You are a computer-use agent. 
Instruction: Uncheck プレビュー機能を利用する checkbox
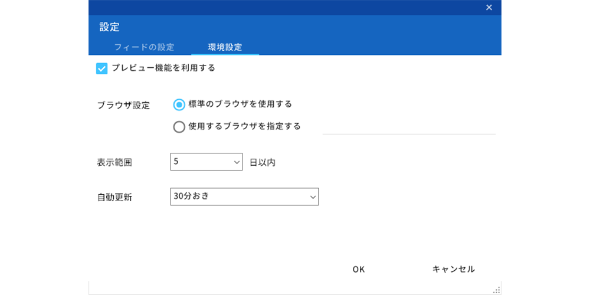102,68
